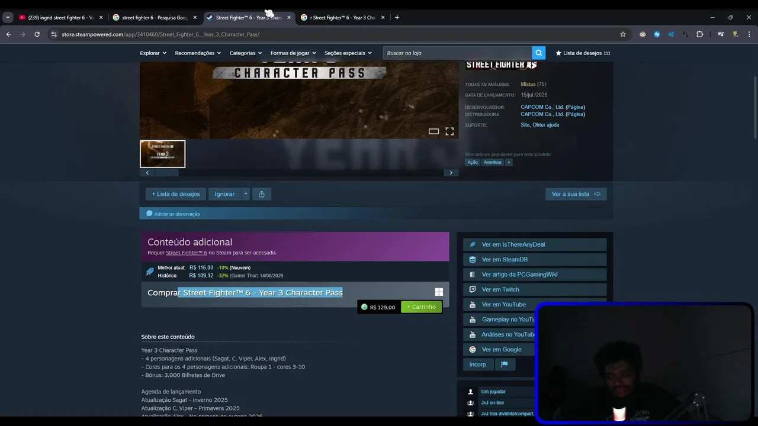
Task: Add item with + Lista de desejos button
Action: coord(176,194)
